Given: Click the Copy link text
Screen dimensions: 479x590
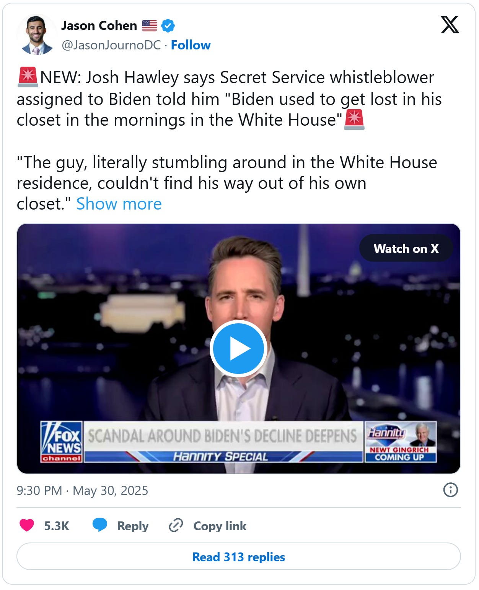Looking at the screenshot, I should point(220,526).
